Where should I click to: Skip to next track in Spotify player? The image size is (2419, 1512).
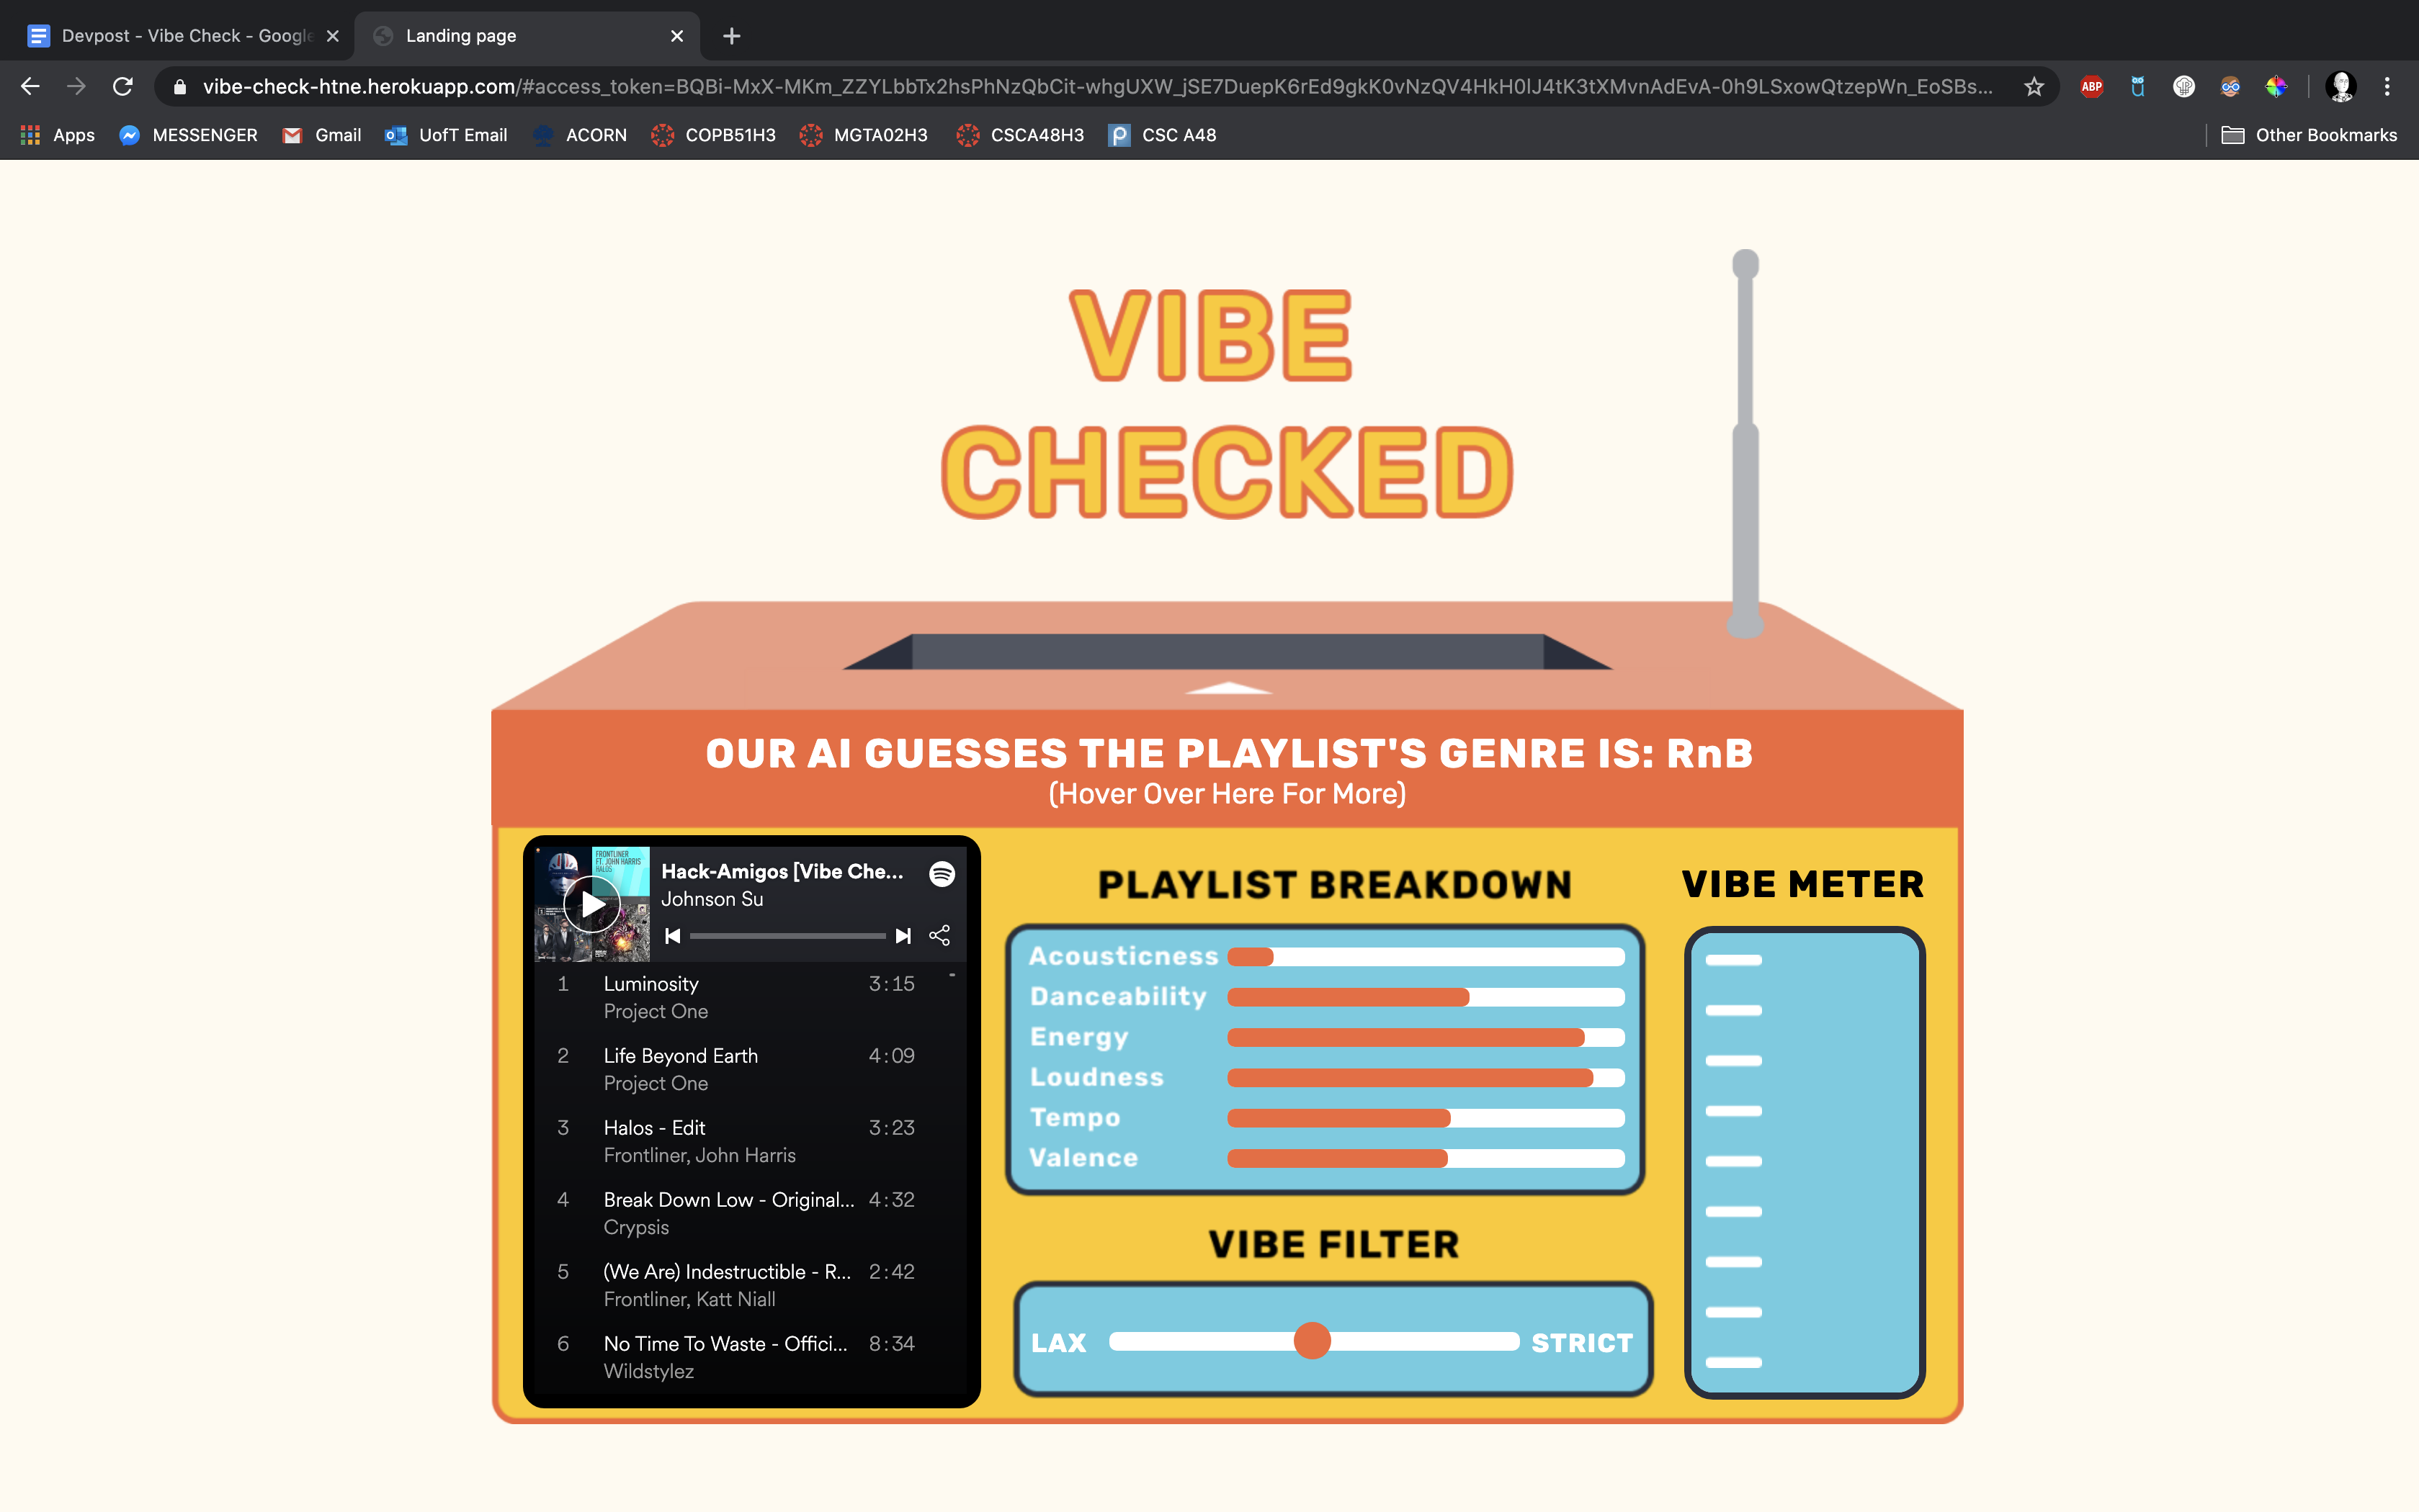[x=903, y=936]
